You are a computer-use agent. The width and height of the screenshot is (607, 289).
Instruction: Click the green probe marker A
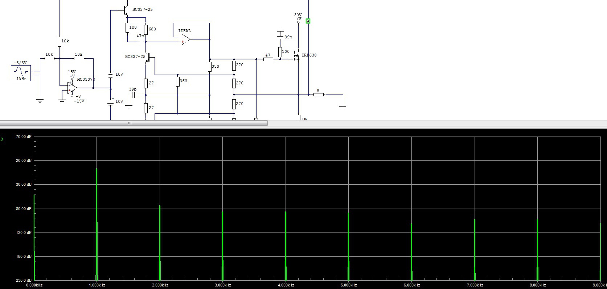coord(308,21)
